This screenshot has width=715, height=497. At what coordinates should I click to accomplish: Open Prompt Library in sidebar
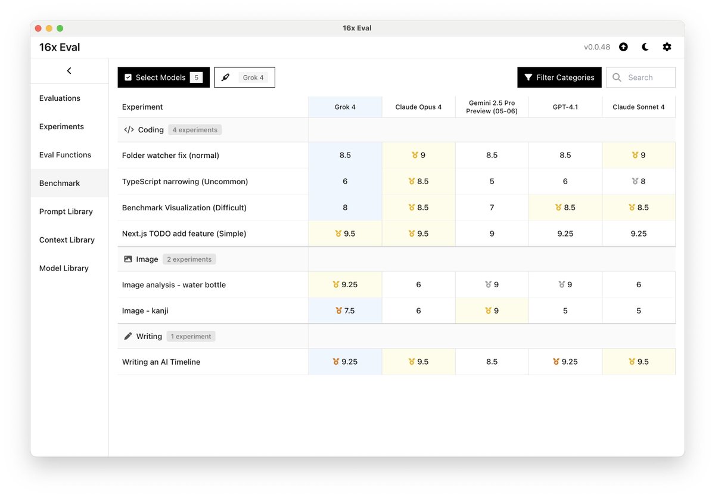click(x=69, y=212)
